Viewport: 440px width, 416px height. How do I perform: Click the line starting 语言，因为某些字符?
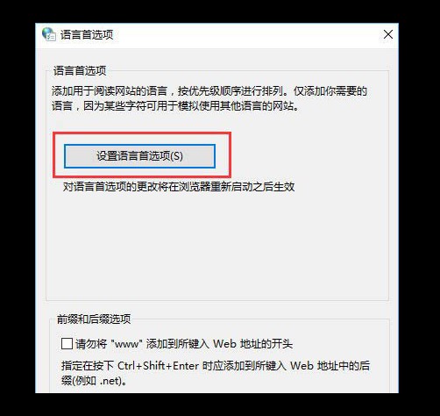(175, 106)
